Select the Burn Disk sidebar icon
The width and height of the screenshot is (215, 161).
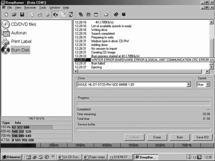(x=5, y=50)
